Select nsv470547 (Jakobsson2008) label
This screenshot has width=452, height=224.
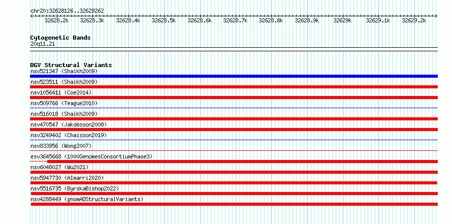(69, 124)
